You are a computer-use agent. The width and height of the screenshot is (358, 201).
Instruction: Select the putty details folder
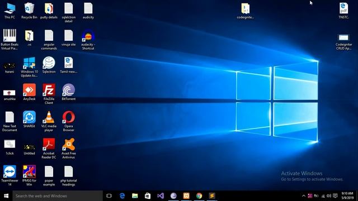coord(49,11)
